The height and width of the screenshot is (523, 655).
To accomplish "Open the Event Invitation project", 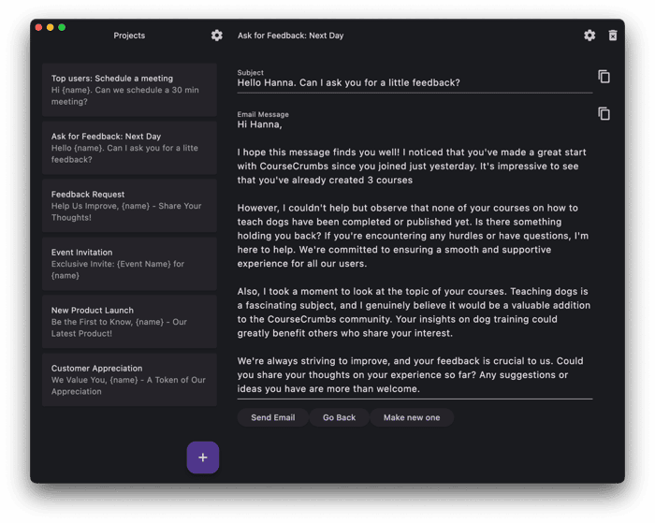I will [129, 264].
